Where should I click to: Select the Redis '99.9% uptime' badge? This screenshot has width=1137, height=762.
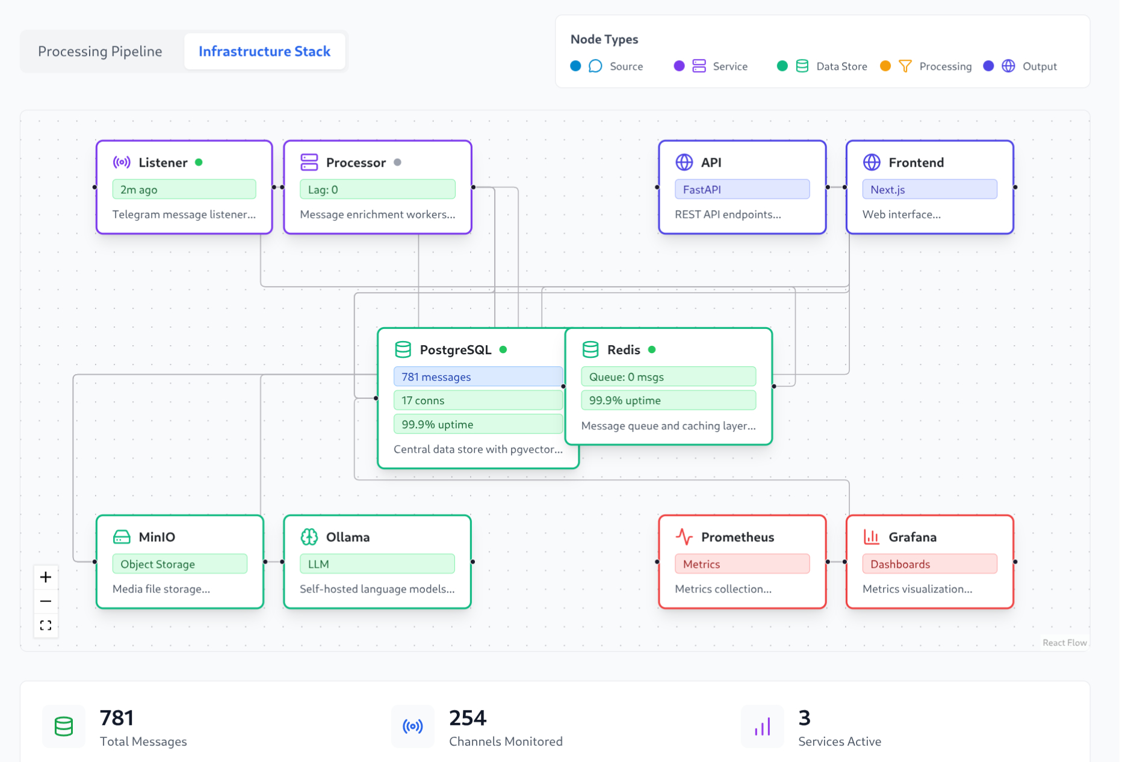tap(668, 401)
